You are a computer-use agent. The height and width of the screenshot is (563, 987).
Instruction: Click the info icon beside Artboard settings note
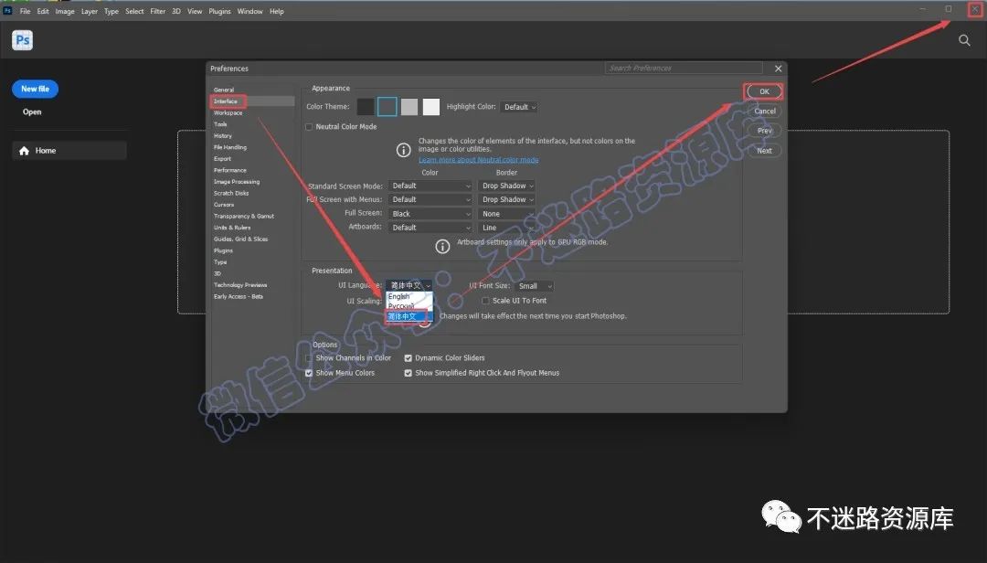(442, 246)
